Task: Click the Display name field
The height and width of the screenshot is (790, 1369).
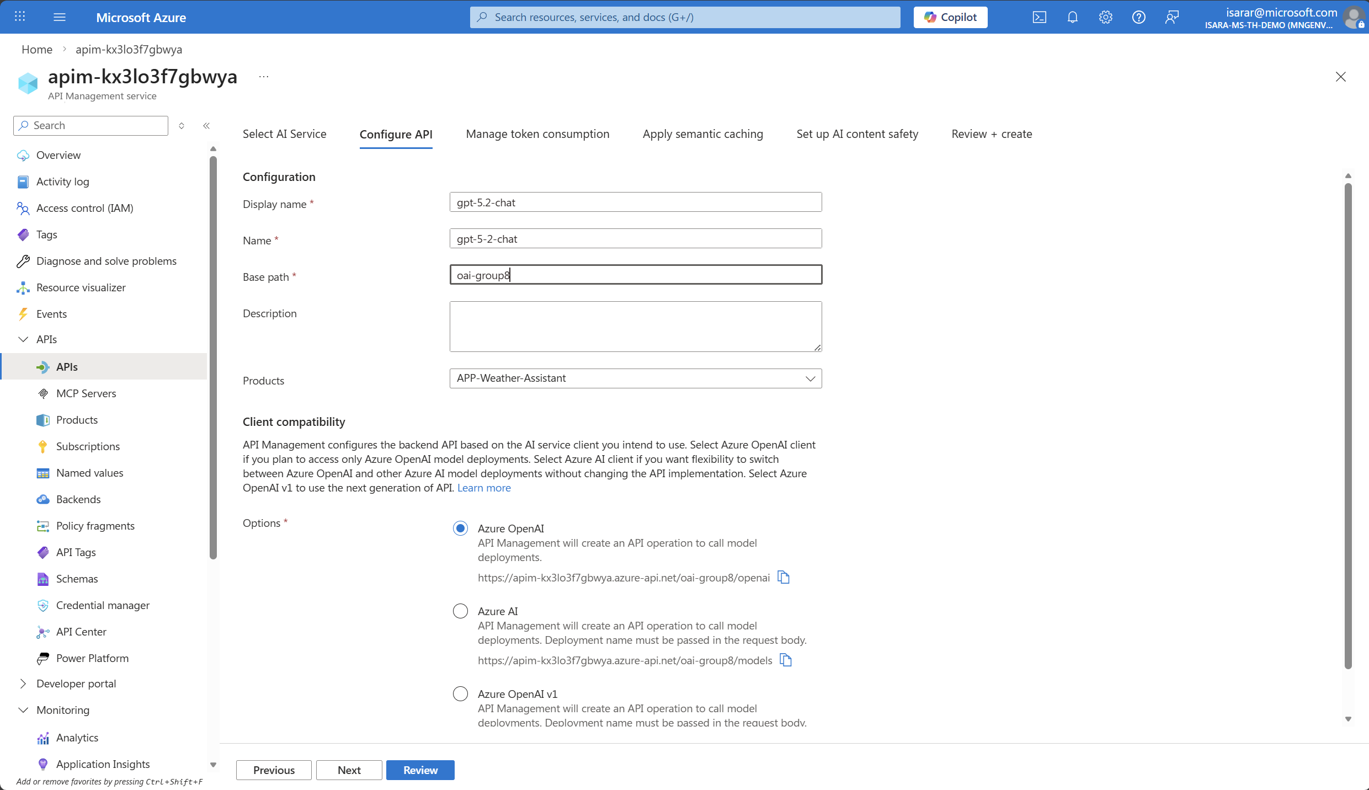Action: 636,202
